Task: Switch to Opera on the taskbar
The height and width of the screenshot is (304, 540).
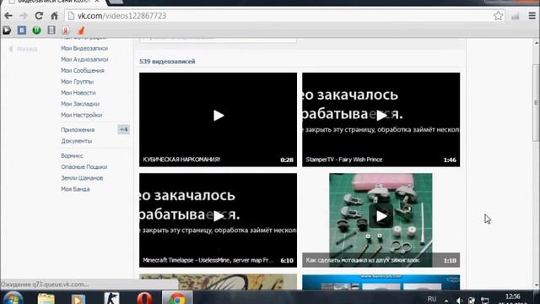Action: (x=144, y=298)
